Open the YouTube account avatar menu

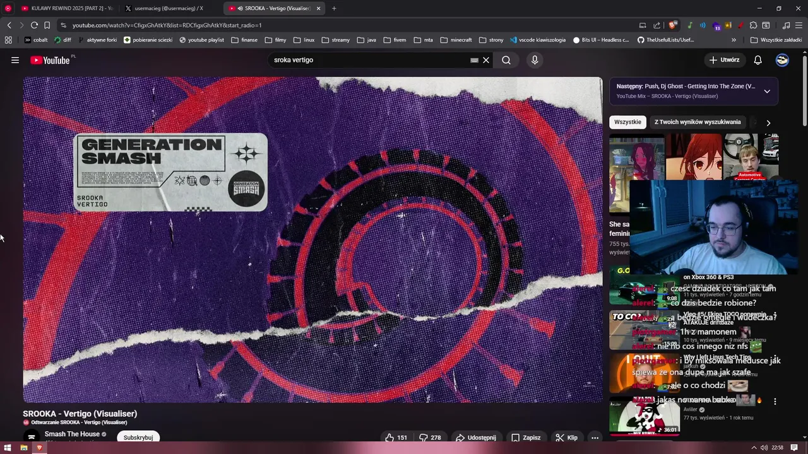pyautogui.click(x=782, y=60)
